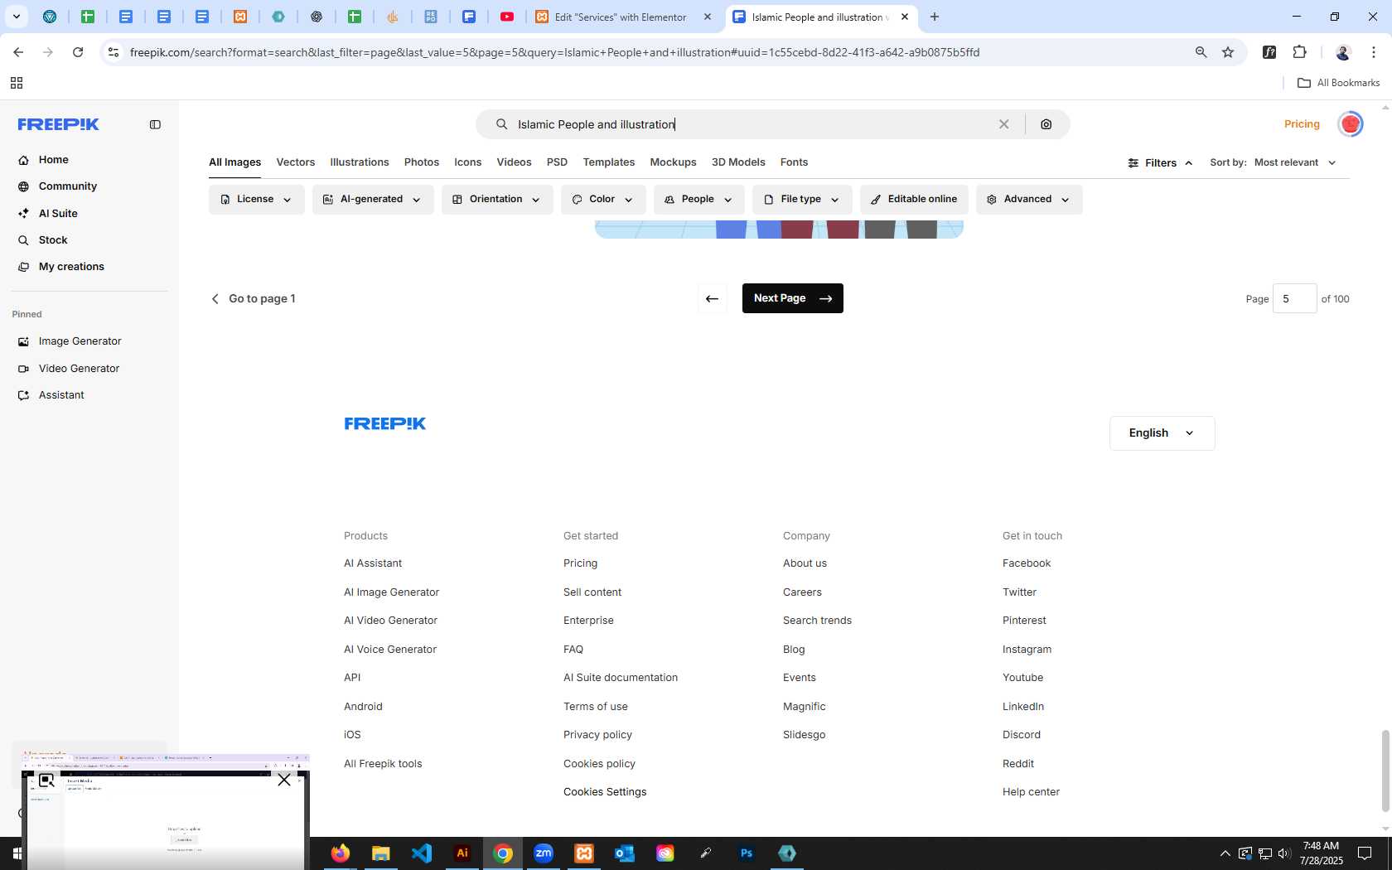Viewport: 1392px width, 870px height.
Task: Toggle the Editable online filter
Action: (914, 200)
